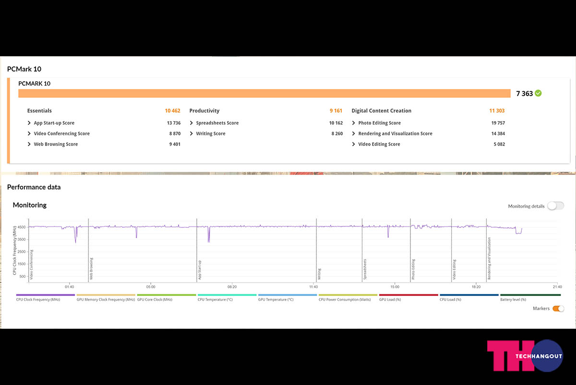Click the 18:20 time axis label

click(x=476, y=286)
